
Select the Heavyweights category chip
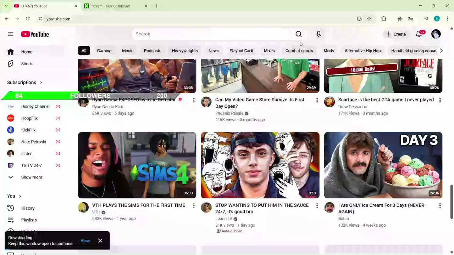point(185,51)
